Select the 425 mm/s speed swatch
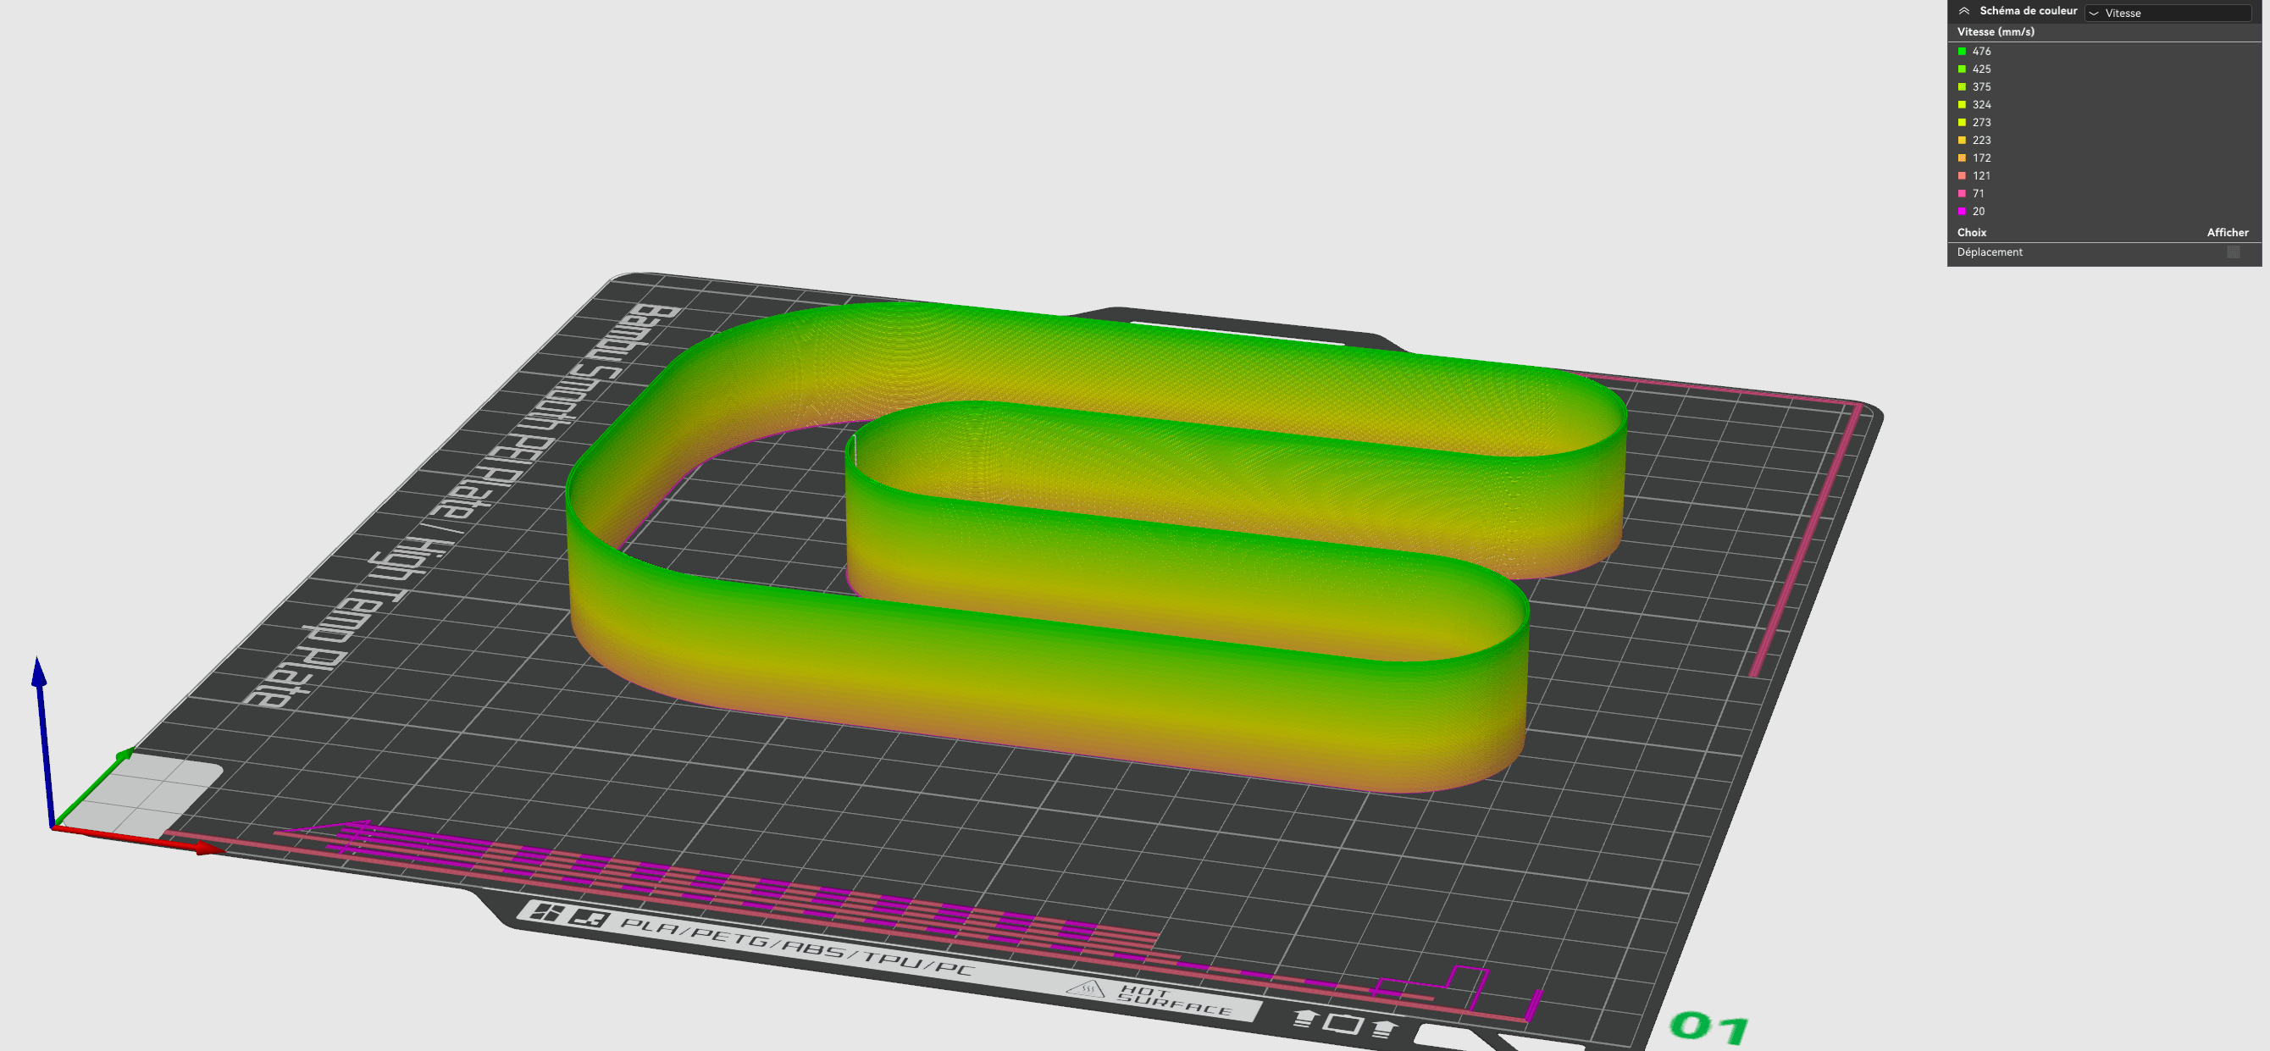 point(1962,69)
